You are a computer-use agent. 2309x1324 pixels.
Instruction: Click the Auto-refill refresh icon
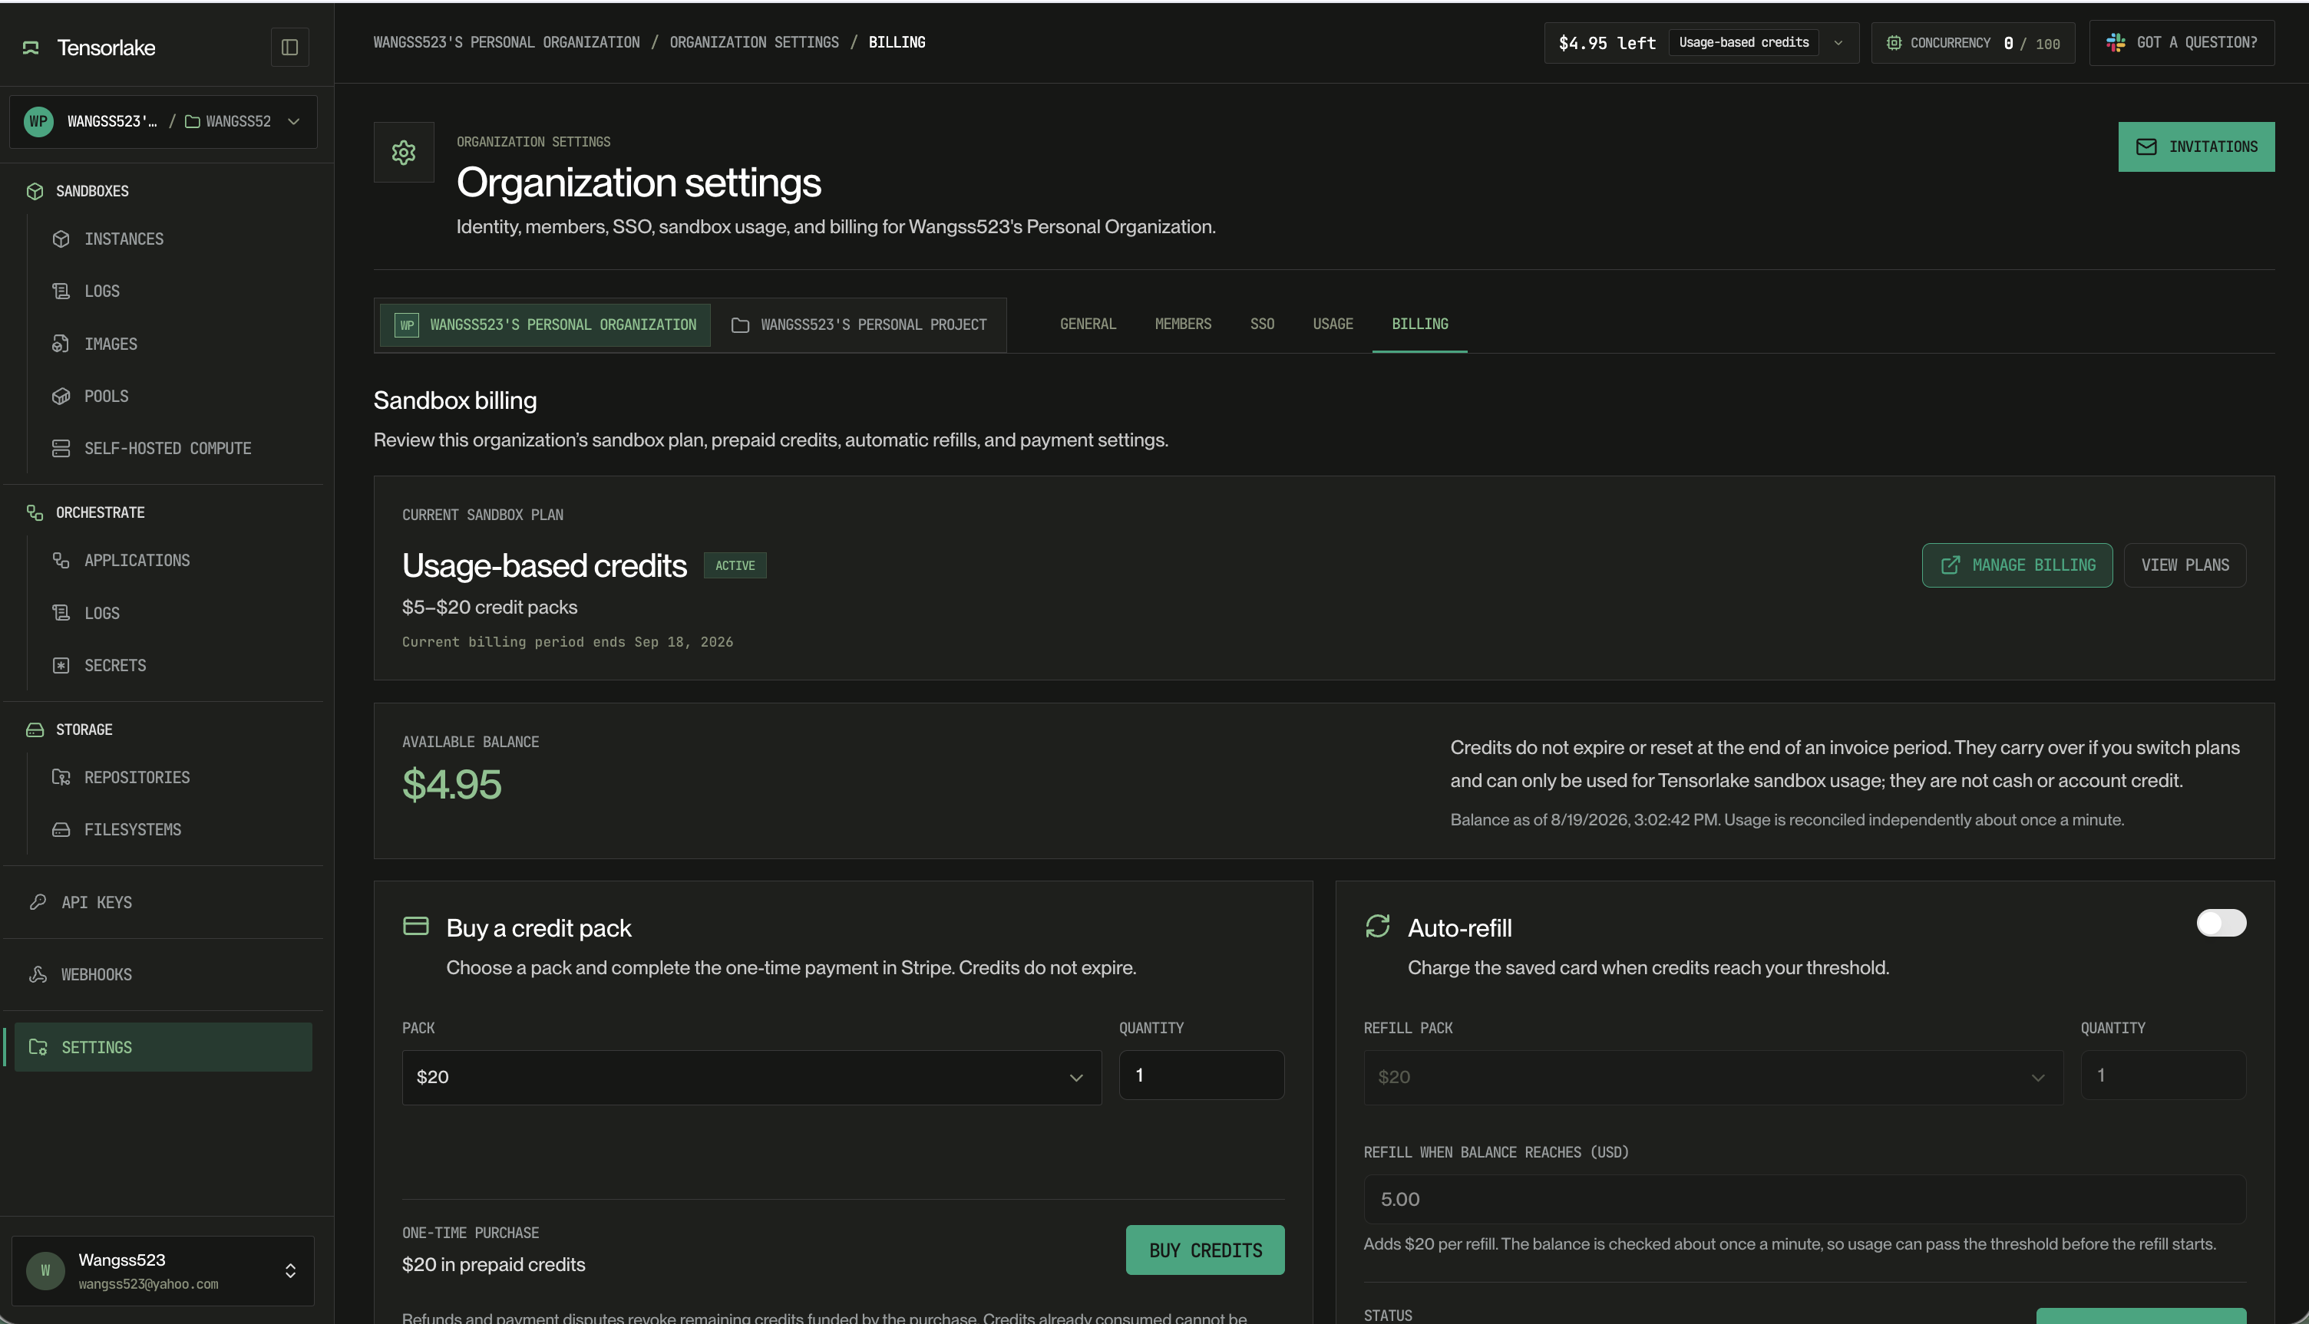pyautogui.click(x=1377, y=926)
